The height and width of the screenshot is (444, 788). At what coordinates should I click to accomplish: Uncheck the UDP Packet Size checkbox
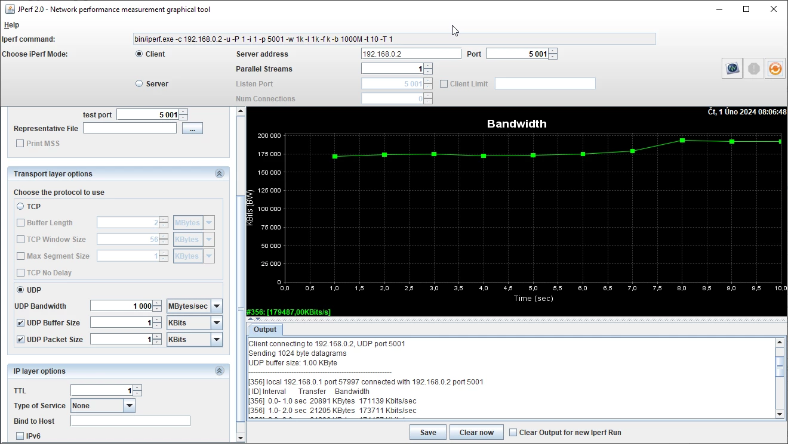[21, 340]
